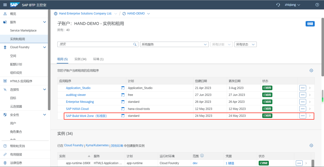
Task: Collapse the Cloud Foundry sidebar section
Action: click(x=44, y=47)
